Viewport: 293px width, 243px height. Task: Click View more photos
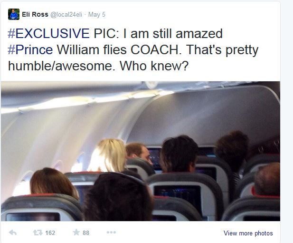click(x=248, y=233)
